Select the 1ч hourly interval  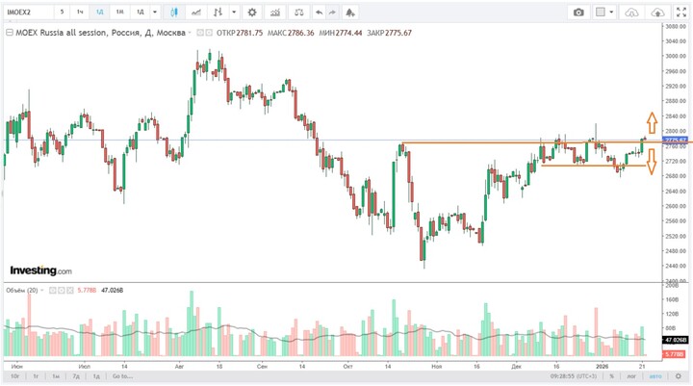click(81, 13)
